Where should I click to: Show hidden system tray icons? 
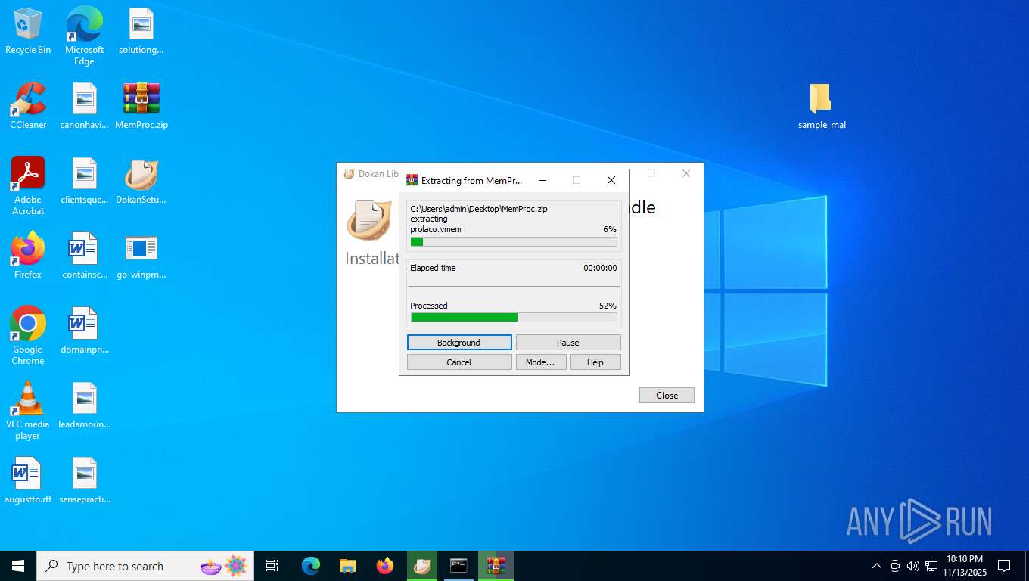877,566
